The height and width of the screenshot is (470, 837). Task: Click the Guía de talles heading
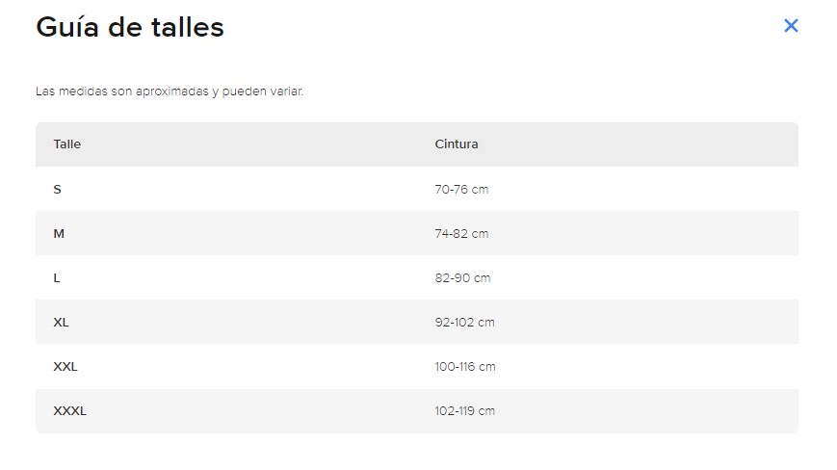(130, 27)
